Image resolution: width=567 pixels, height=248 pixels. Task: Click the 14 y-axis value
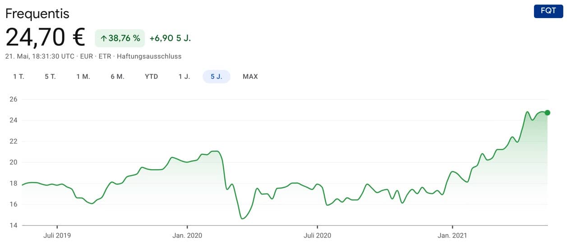pos(13,225)
